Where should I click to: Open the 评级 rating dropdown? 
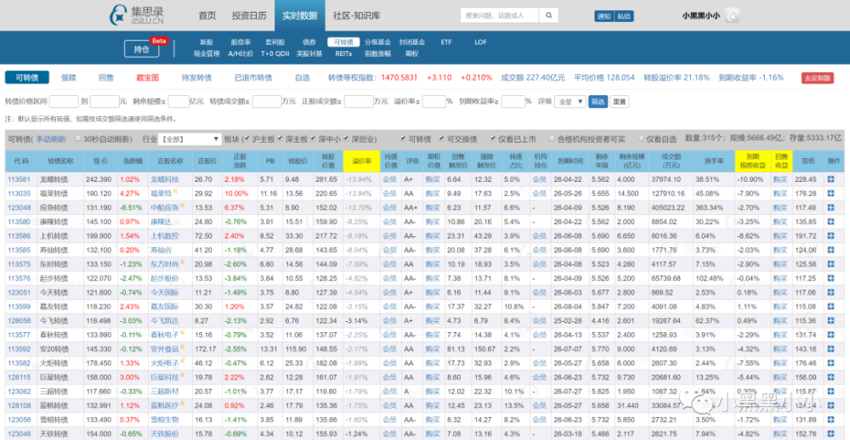point(570,101)
